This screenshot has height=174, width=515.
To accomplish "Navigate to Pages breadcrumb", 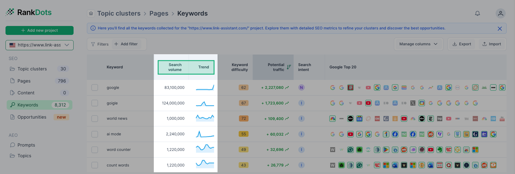I will [159, 13].
